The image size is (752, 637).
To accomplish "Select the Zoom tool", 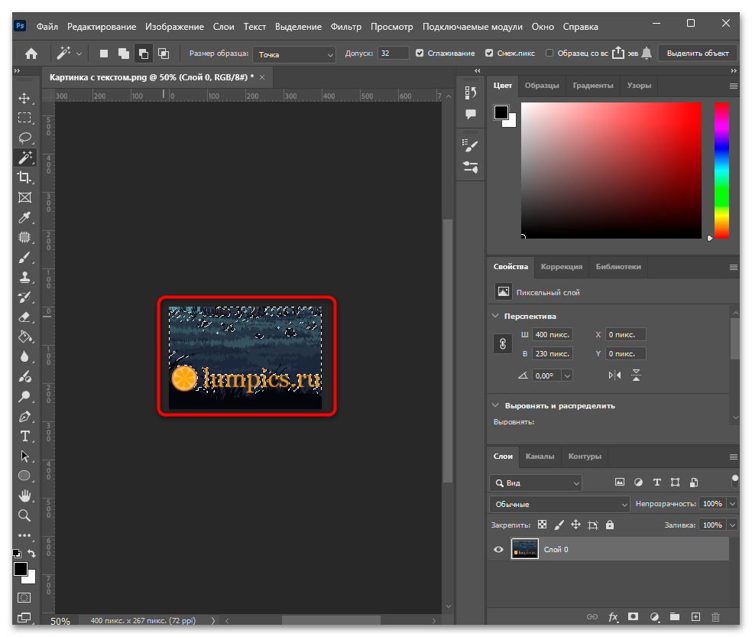I will (x=24, y=515).
